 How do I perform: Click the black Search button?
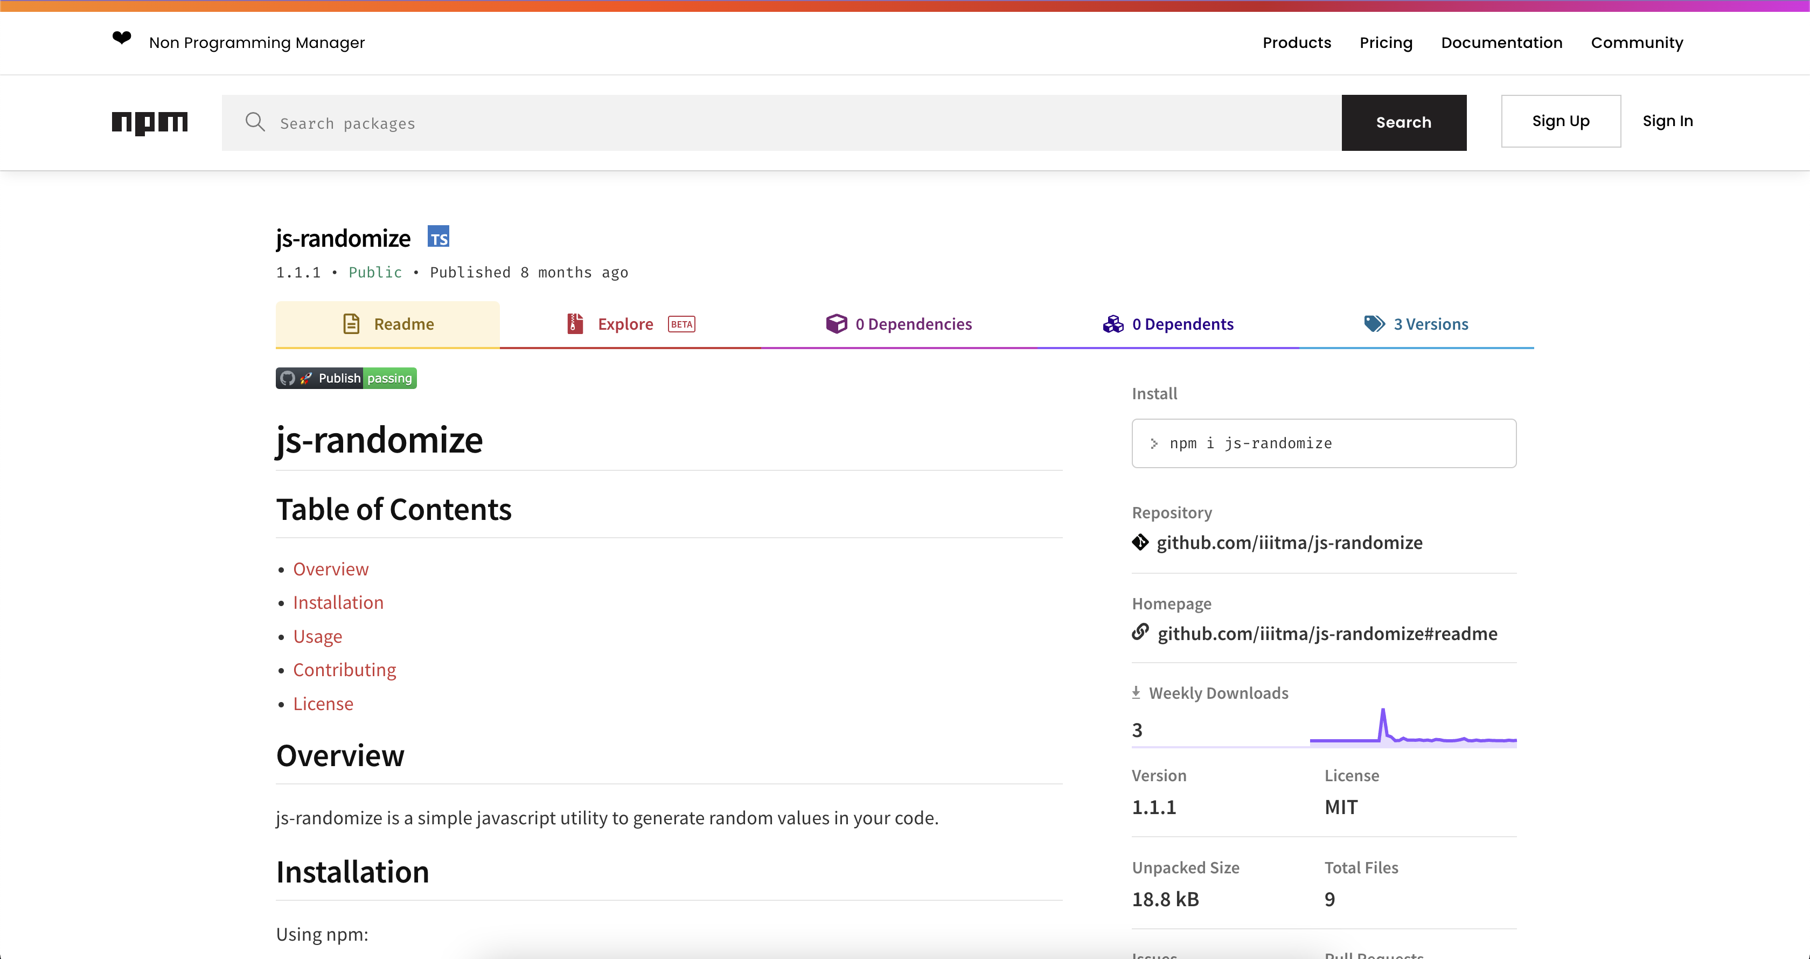[x=1404, y=122]
